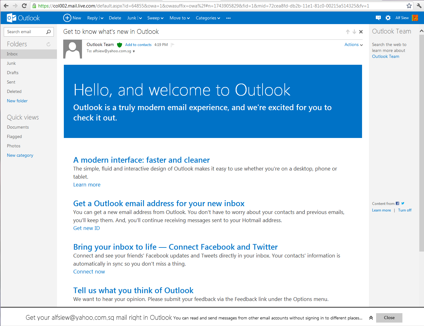Viewport: 424px width, 326px height.
Task: Click the green lock icon in address bar
Action: click(x=34, y=6)
